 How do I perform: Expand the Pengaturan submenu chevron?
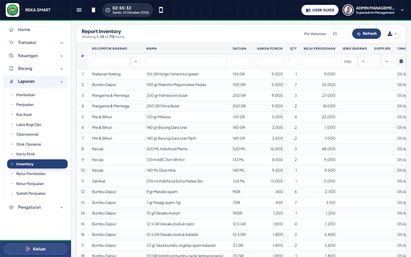coord(62,208)
